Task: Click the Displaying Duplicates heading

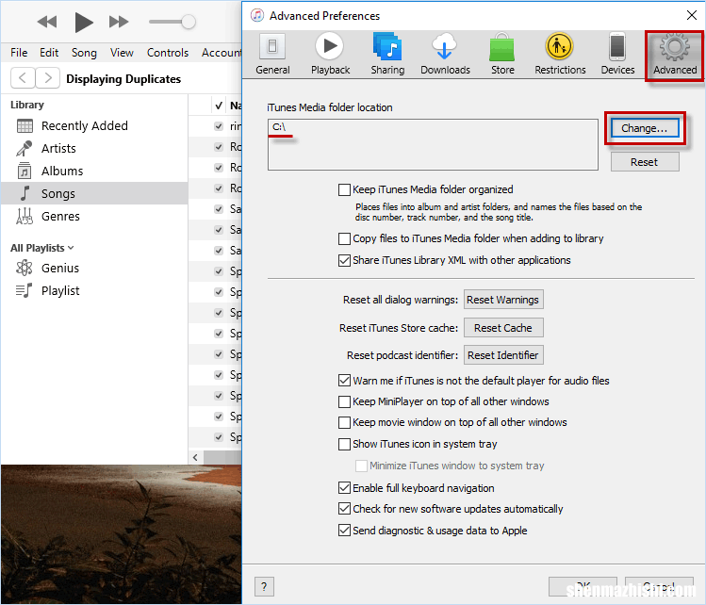Action: [x=123, y=79]
